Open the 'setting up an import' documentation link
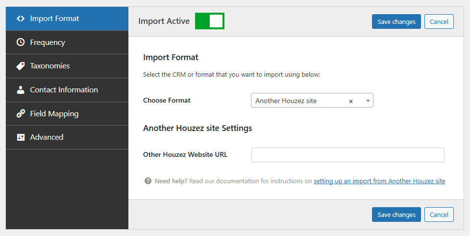Screen dimensions: 470x236 (379, 181)
